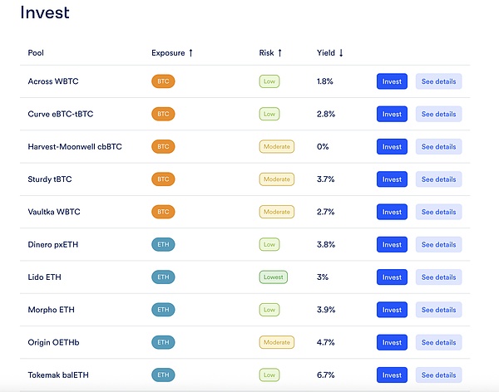Click BTC exposure badge for Across WBTC
499x392 pixels.
(x=163, y=81)
